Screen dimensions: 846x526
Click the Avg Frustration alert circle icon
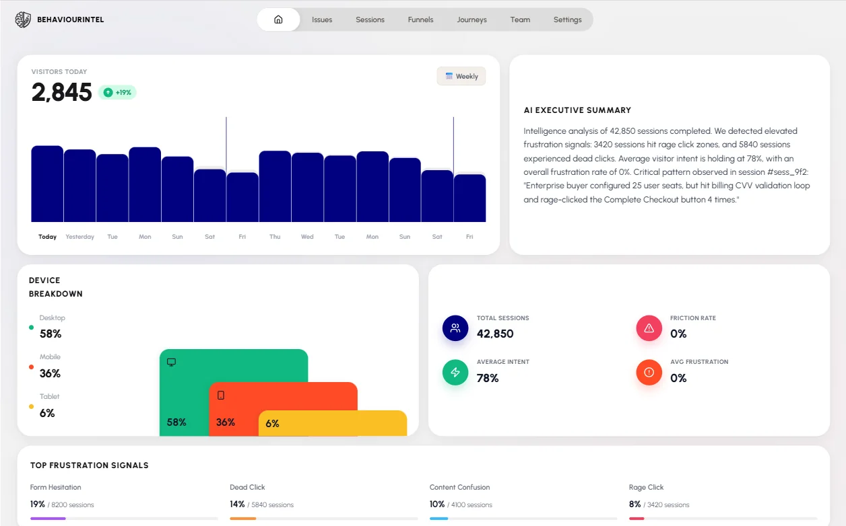click(649, 372)
